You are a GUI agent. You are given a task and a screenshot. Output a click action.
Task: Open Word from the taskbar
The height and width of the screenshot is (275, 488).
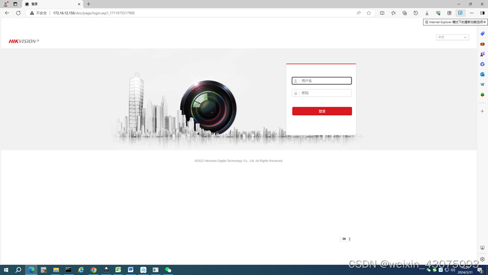131,270
